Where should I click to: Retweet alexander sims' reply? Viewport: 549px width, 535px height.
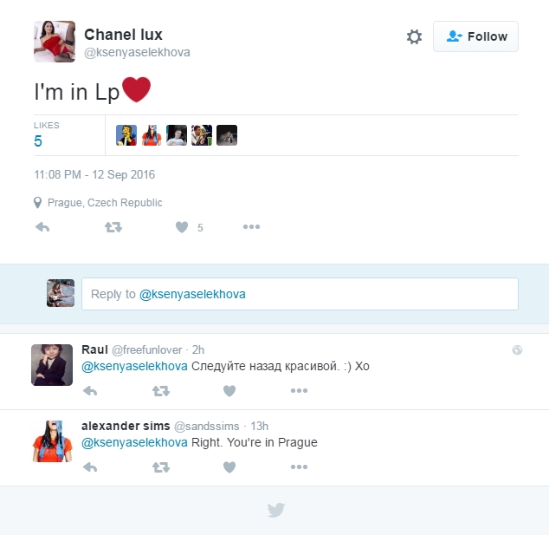coord(160,467)
